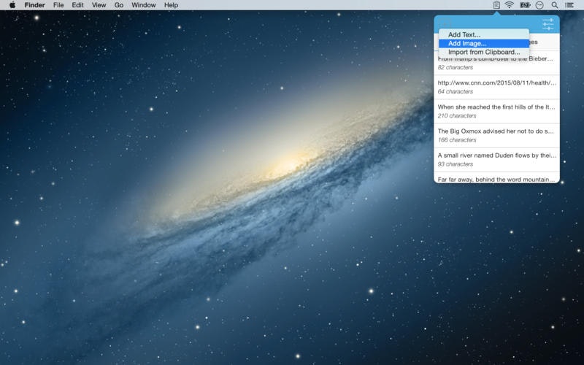Image resolution: width=584 pixels, height=365 pixels.
Task: Select Add Image... menu entry
Action: 467,43
